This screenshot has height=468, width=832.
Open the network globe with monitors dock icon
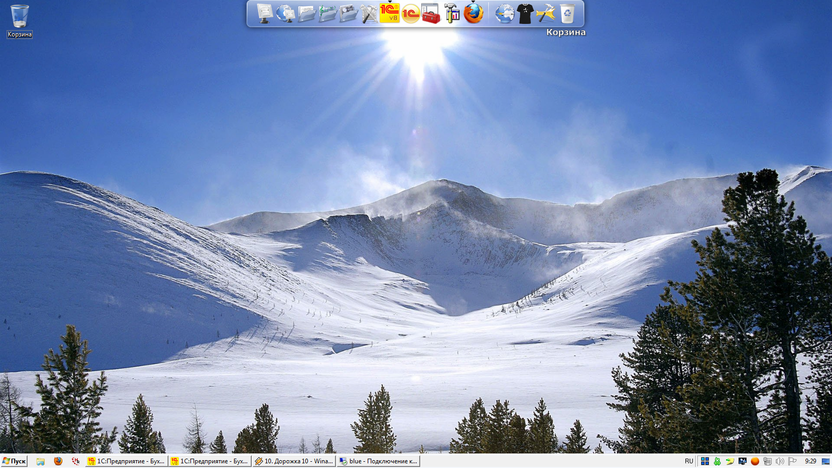[x=285, y=14]
